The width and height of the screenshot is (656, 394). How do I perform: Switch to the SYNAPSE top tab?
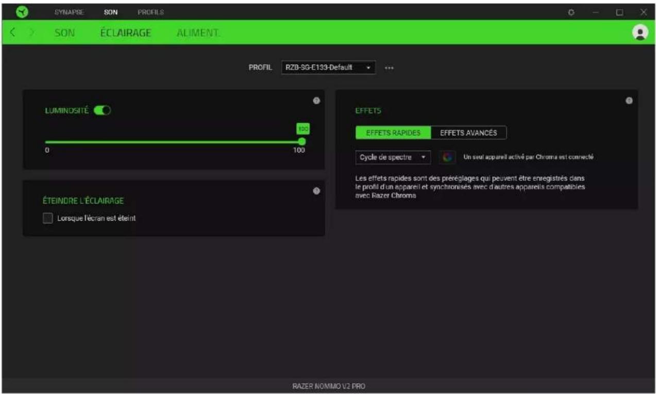(x=69, y=12)
